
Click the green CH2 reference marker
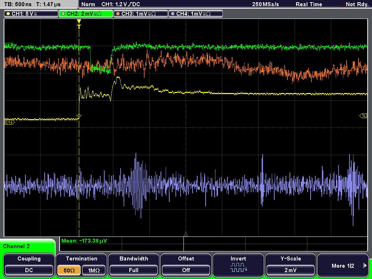10,45
